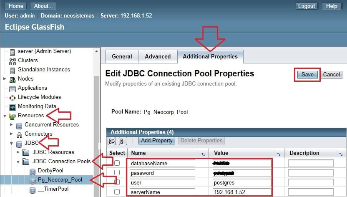
Task: Save the connection pool properties
Action: (x=307, y=75)
